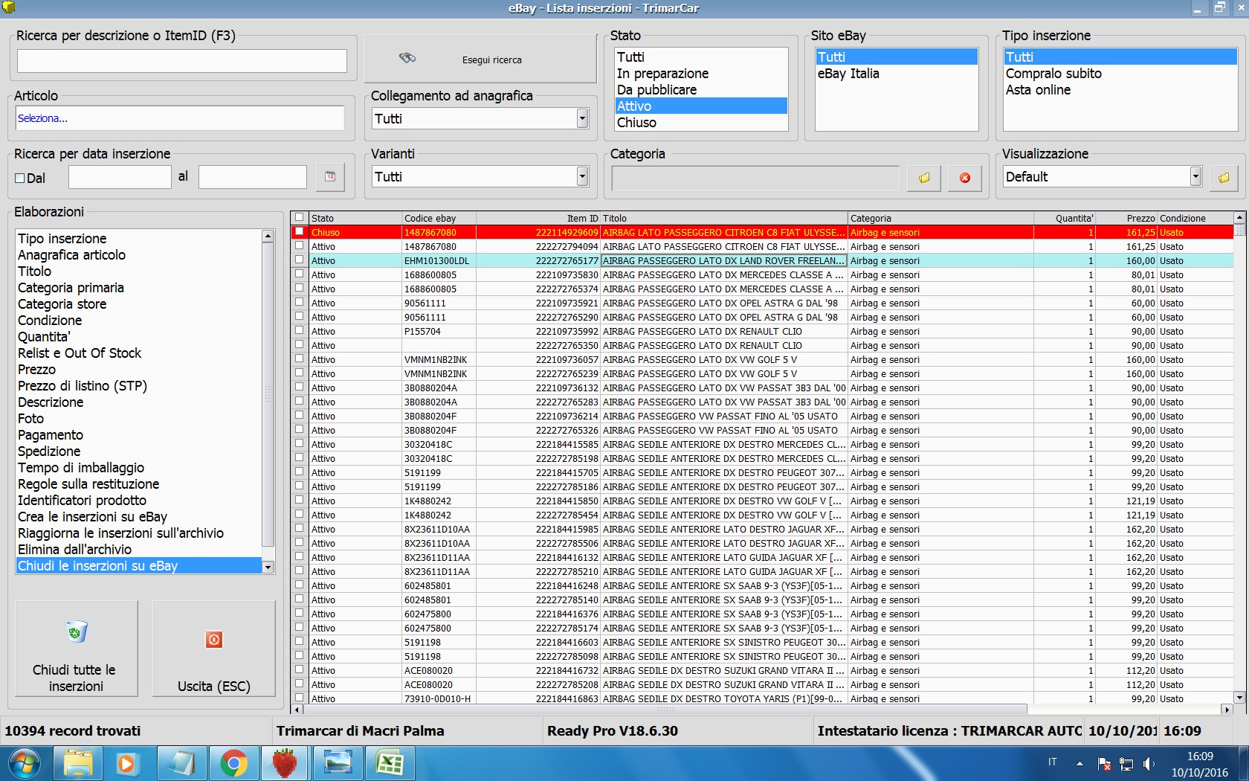Sort table by Stato column header
This screenshot has height=781, width=1249.
point(355,218)
